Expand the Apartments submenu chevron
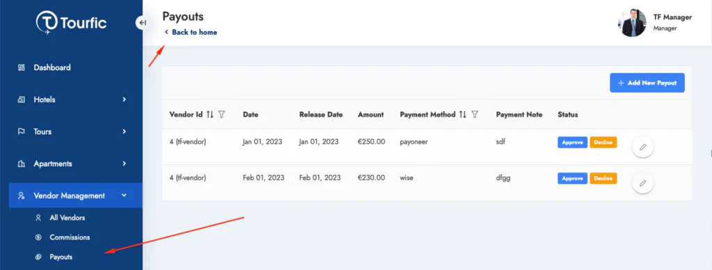This screenshot has width=712, height=270. pos(124,164)
